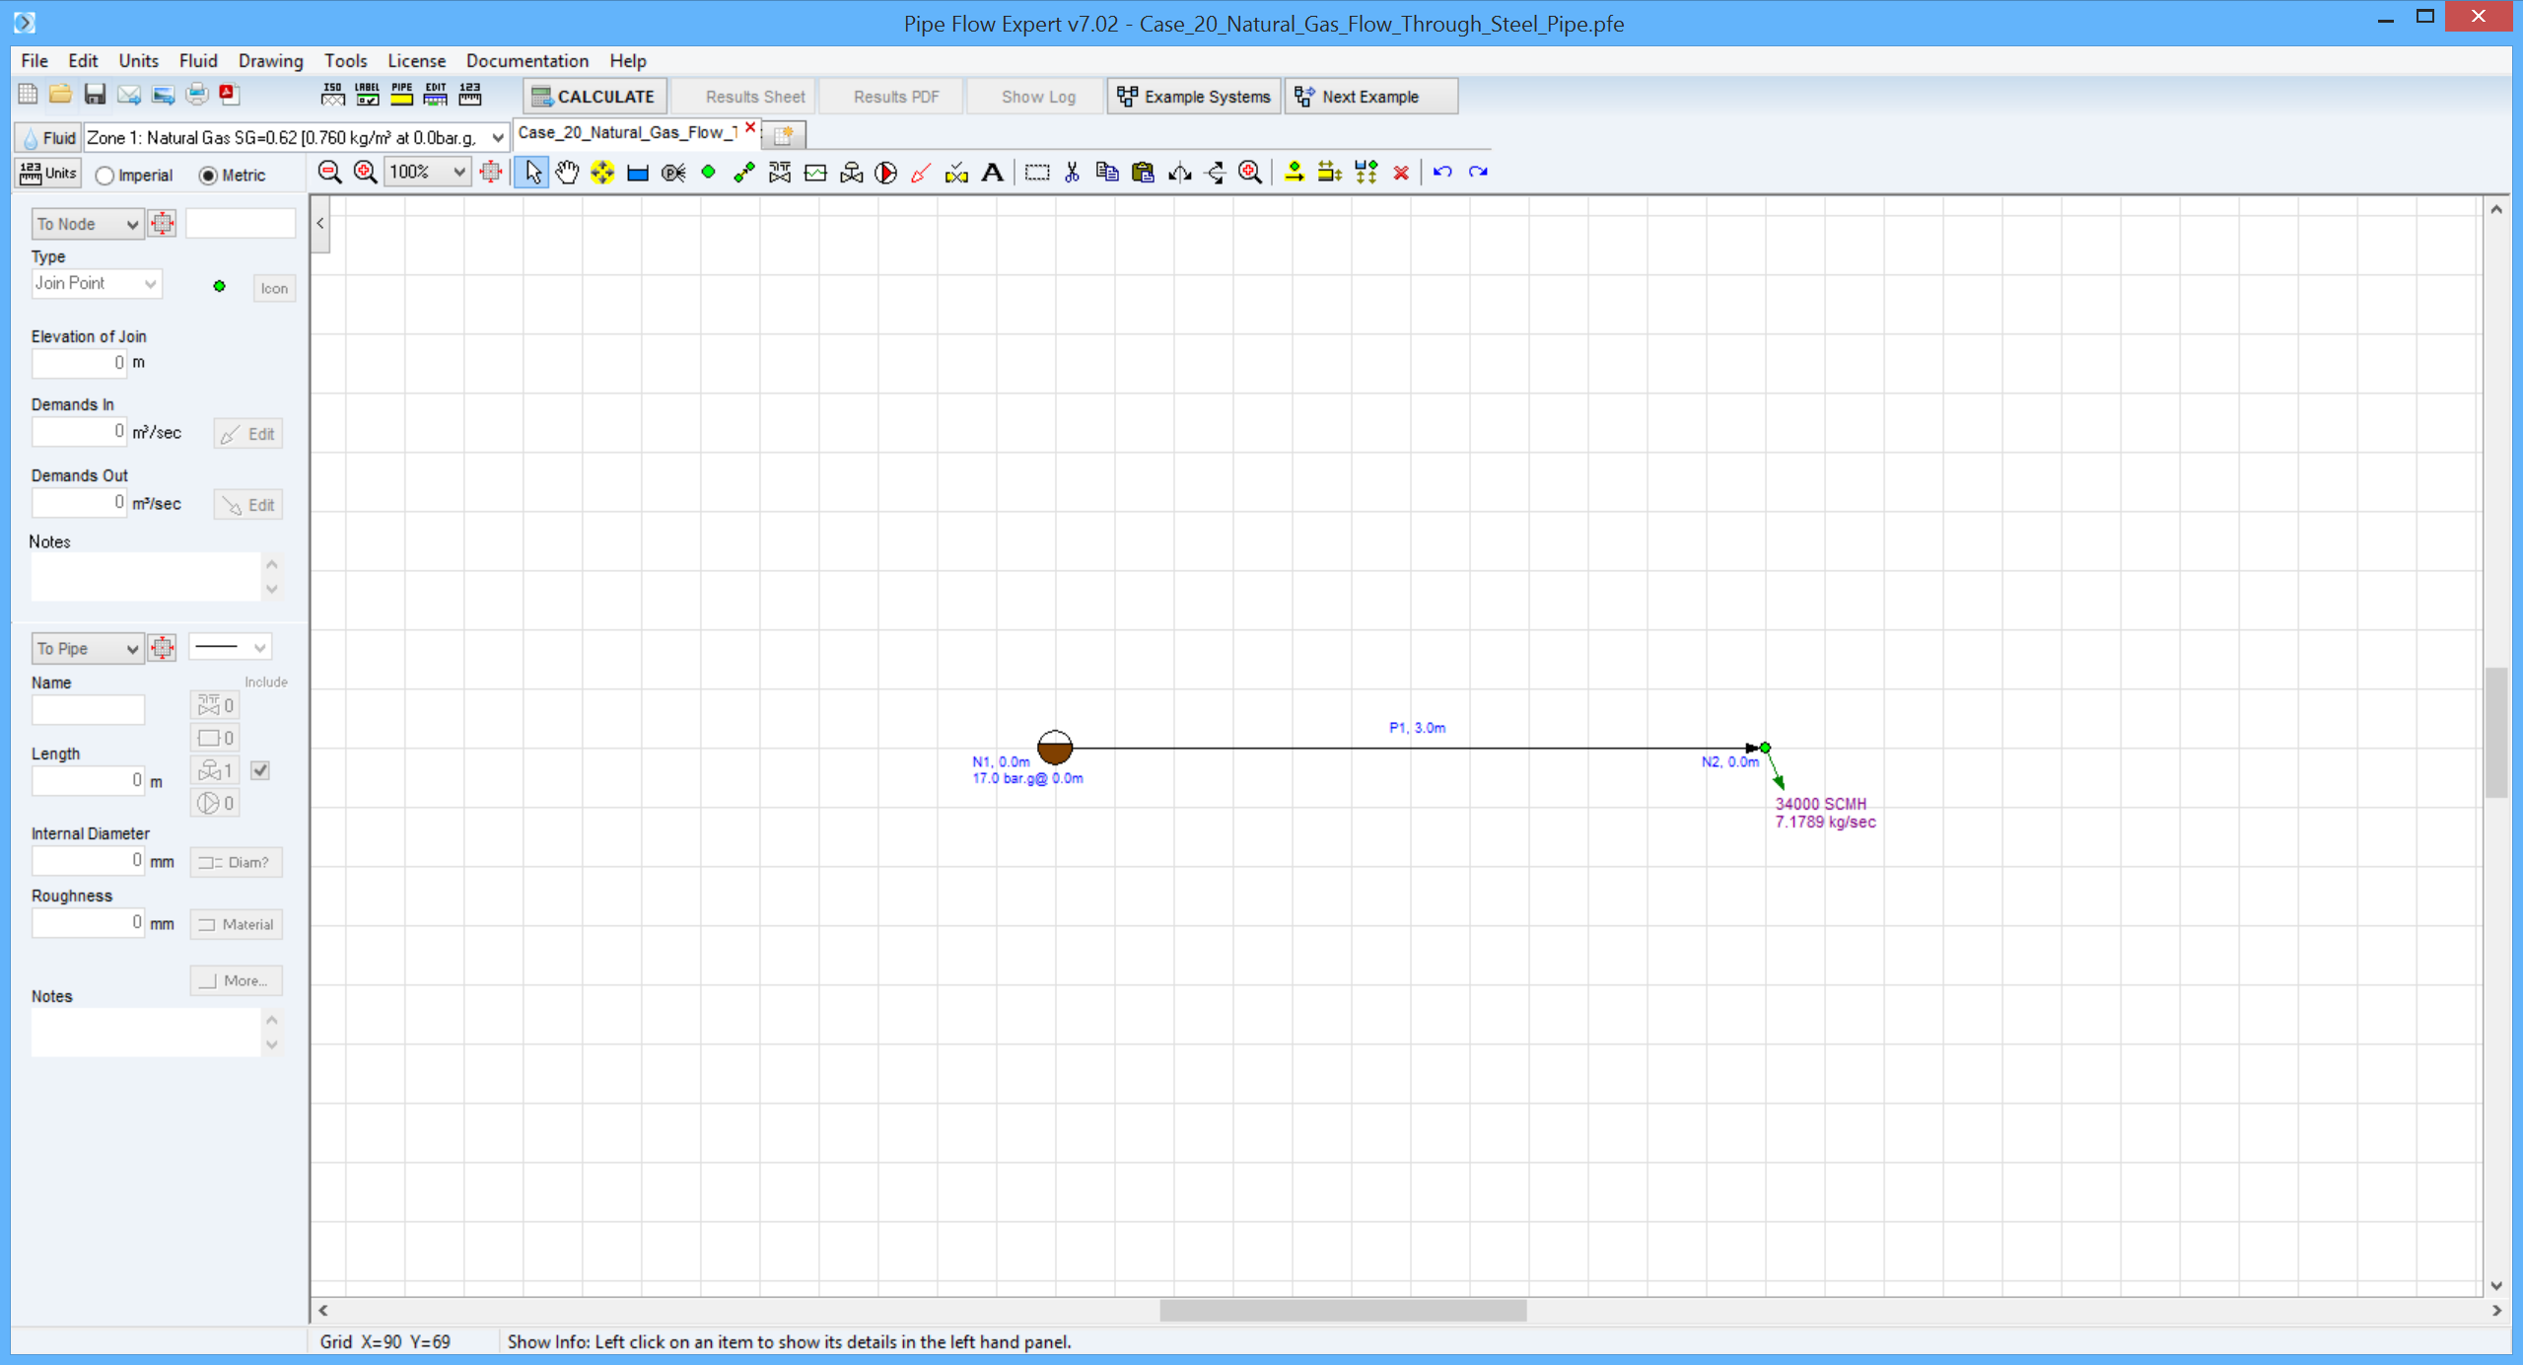Screen dimensions: 2523x1365
Task: Select the green join point node tool
Action: [x=709, y=173]
